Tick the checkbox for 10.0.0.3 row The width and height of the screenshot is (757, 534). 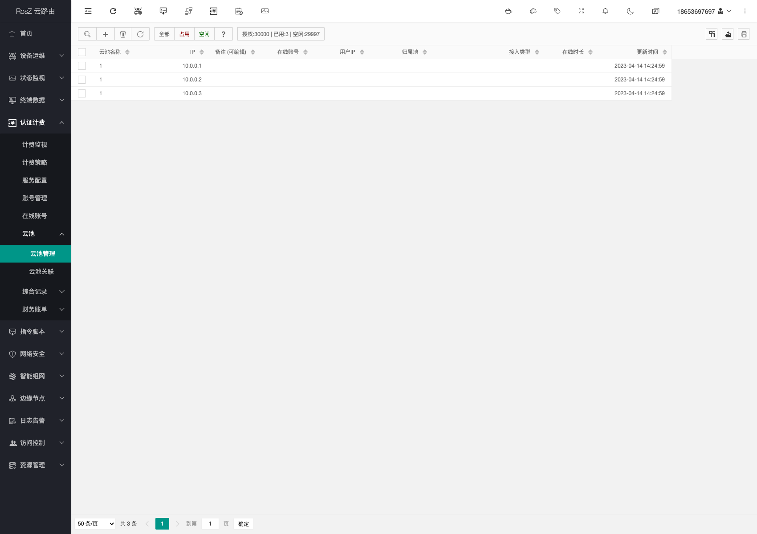point(82,93)
